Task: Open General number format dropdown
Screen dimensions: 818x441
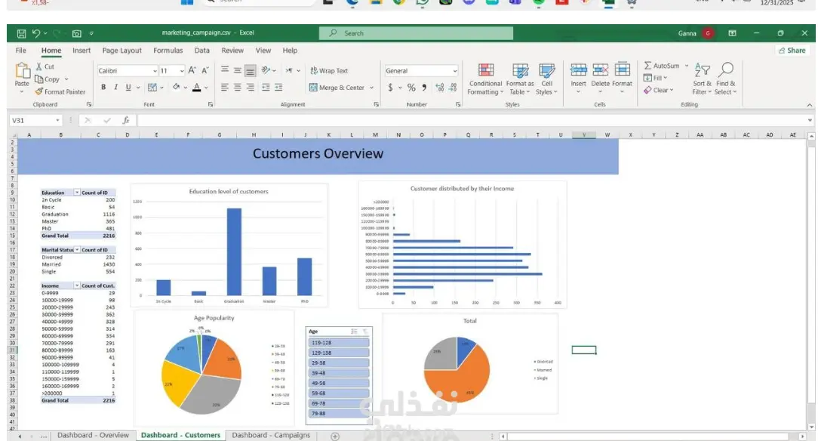Action: pyautogui.click(x=455, y=71)
